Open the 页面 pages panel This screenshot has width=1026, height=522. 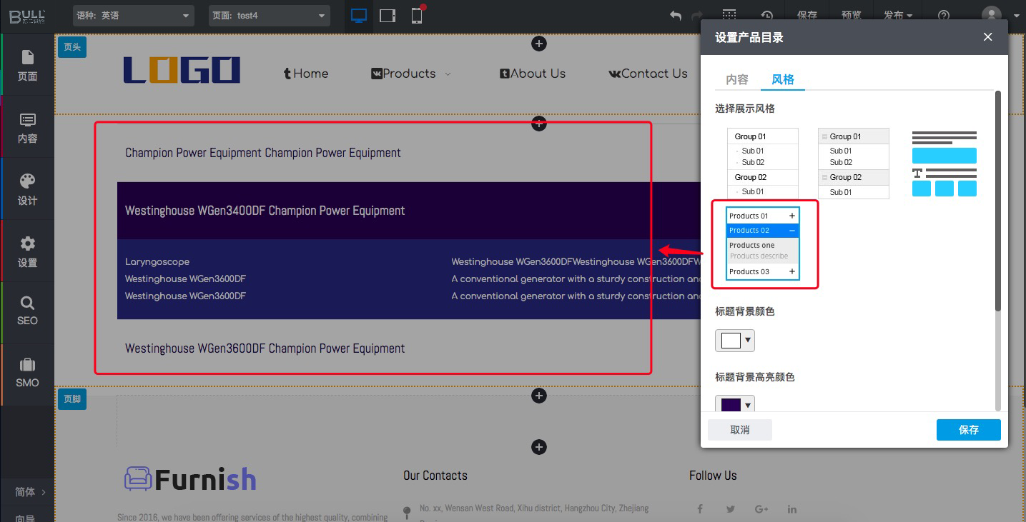click(x=27, y=65)
